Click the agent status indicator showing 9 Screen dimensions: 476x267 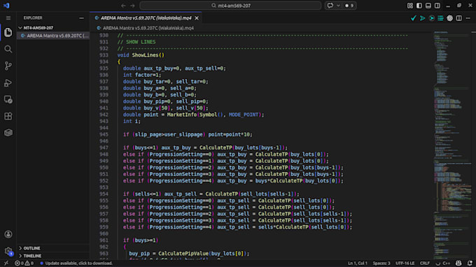(349, 6)
